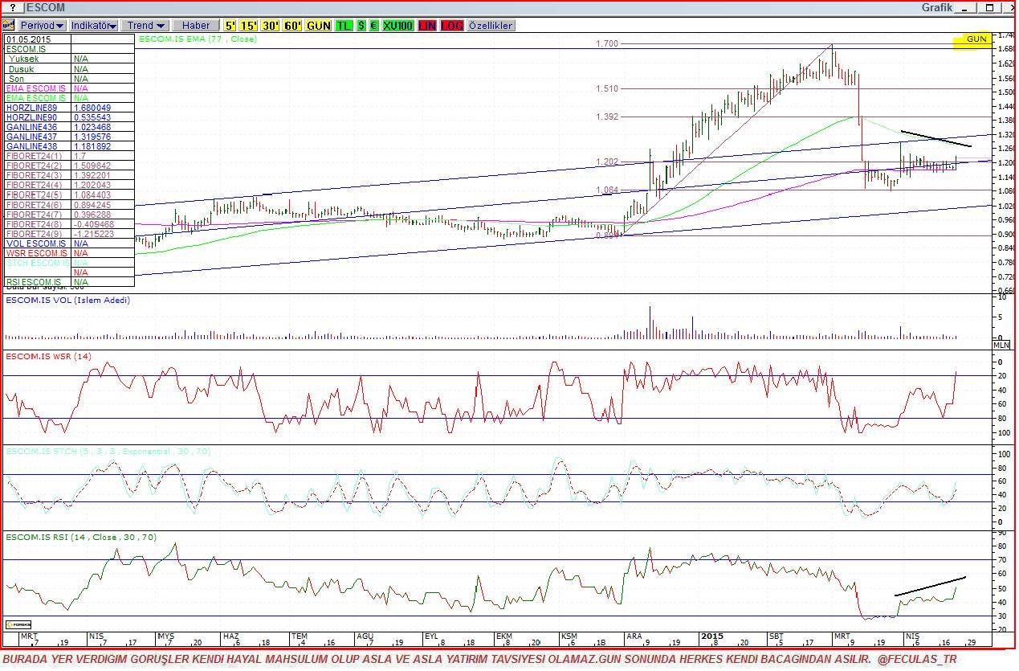Click the question mark help button

[12, 8]
